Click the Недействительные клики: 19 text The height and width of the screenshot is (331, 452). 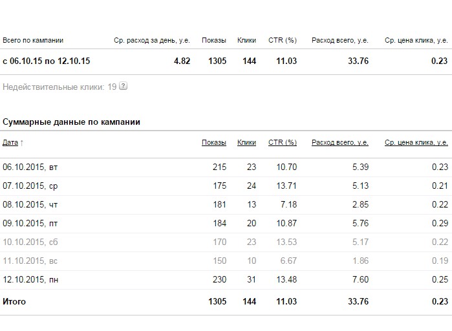tap(59, 87)
